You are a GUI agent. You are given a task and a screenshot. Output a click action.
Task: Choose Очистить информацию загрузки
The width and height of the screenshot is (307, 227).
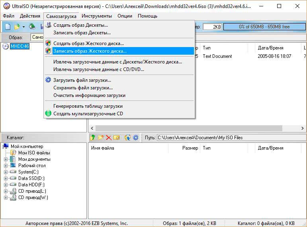[119, 95]
